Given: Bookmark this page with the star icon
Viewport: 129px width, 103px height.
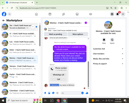Looking at the screenshot, I should [x=115, y=8].
